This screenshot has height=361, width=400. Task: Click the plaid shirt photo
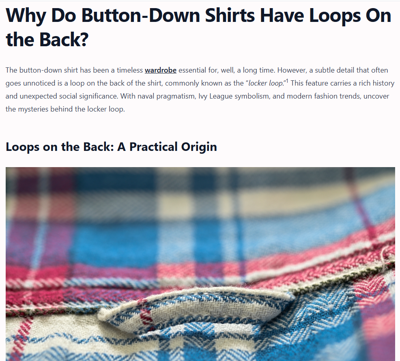[200, 264]
